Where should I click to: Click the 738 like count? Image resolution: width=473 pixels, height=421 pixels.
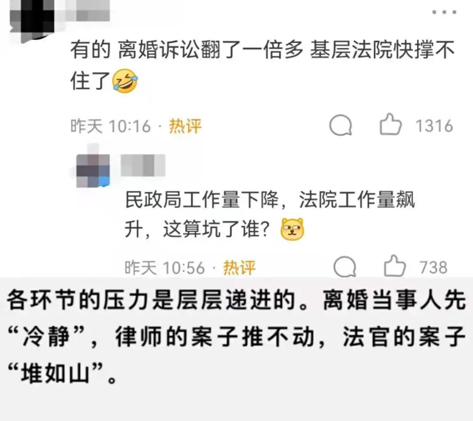[434, 267]
